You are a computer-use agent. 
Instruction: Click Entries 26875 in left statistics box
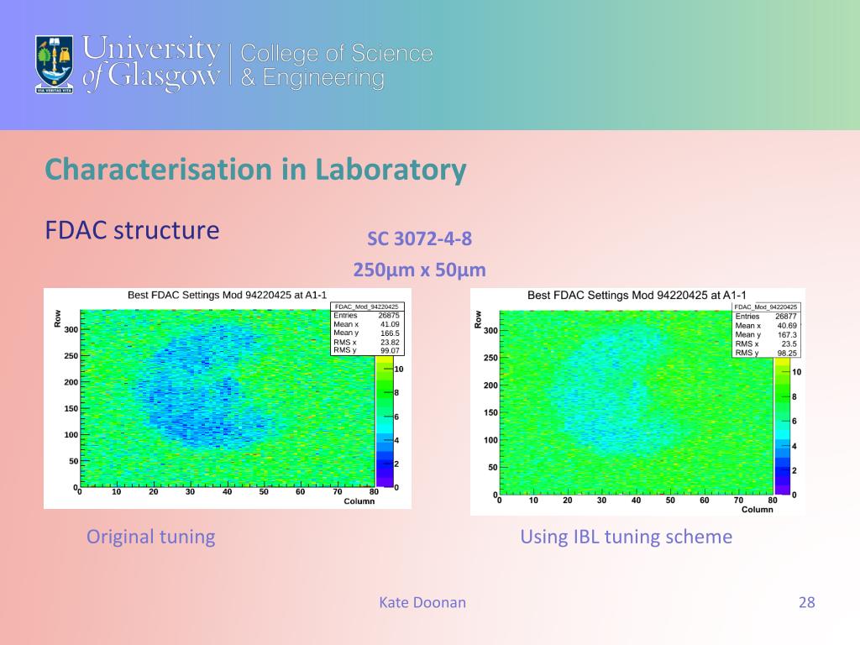366,316
